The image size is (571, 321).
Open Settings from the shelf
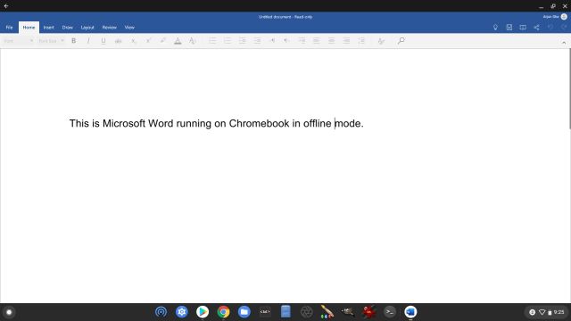[182, 312]
